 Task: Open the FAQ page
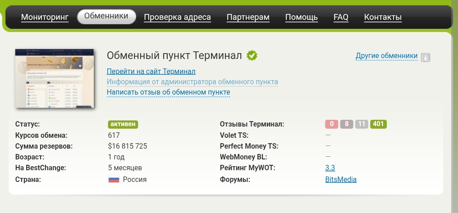[341, 17]
